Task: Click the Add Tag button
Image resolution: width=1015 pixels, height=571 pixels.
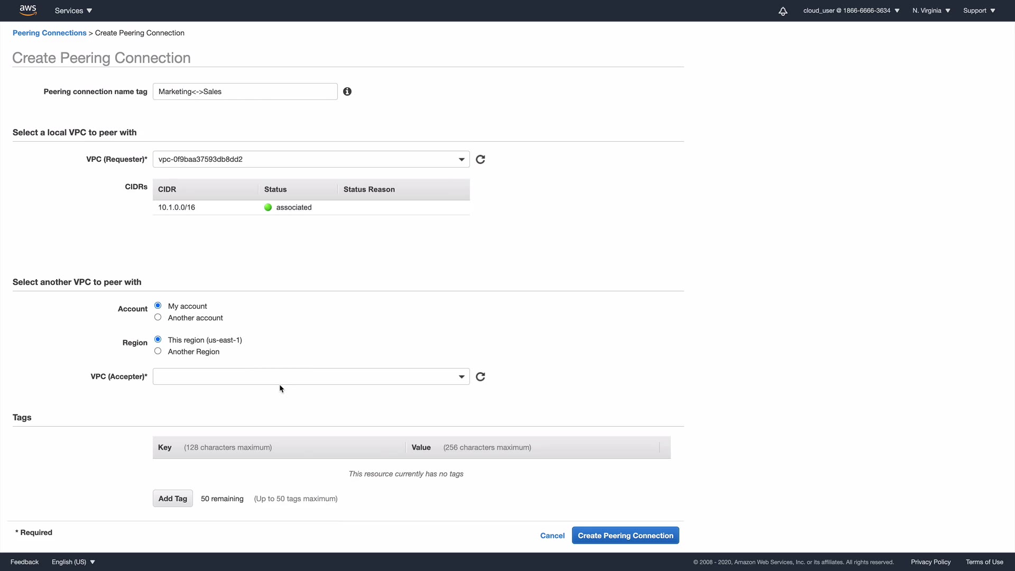Action: coord(172,499)
